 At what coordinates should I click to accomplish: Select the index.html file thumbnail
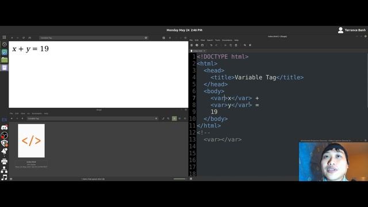(31, 141)
